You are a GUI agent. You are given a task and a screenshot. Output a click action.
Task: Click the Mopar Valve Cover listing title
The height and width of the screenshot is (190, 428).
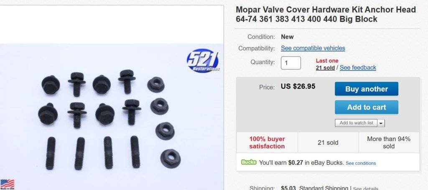pos(326,15)
